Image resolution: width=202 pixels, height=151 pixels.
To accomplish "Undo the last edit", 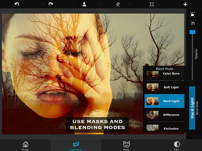I will point(17,4).
